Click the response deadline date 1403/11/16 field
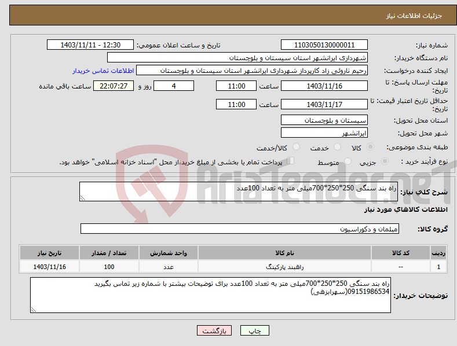Screen dimensions: 457x346 (x=324, y=86)
